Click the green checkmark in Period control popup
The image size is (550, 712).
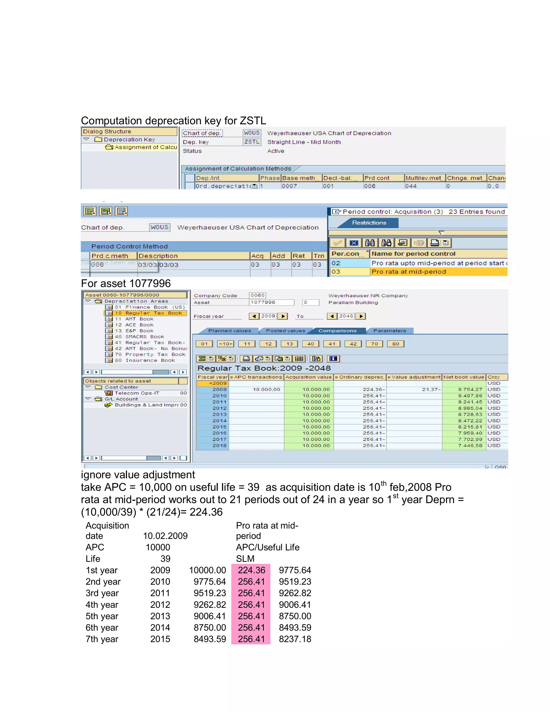tap(338, 243)
